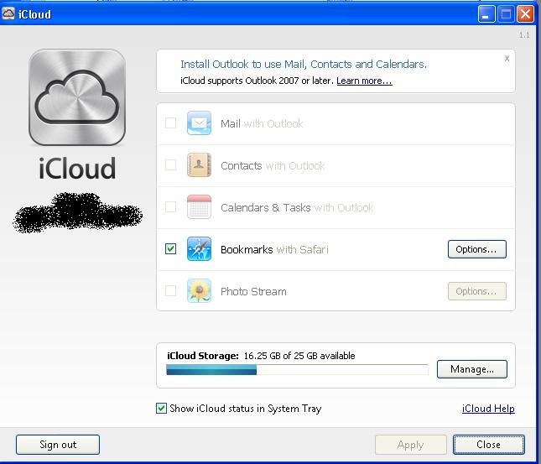
Task: Click the 'Photo Stream' label
Action: coord(253,292)
